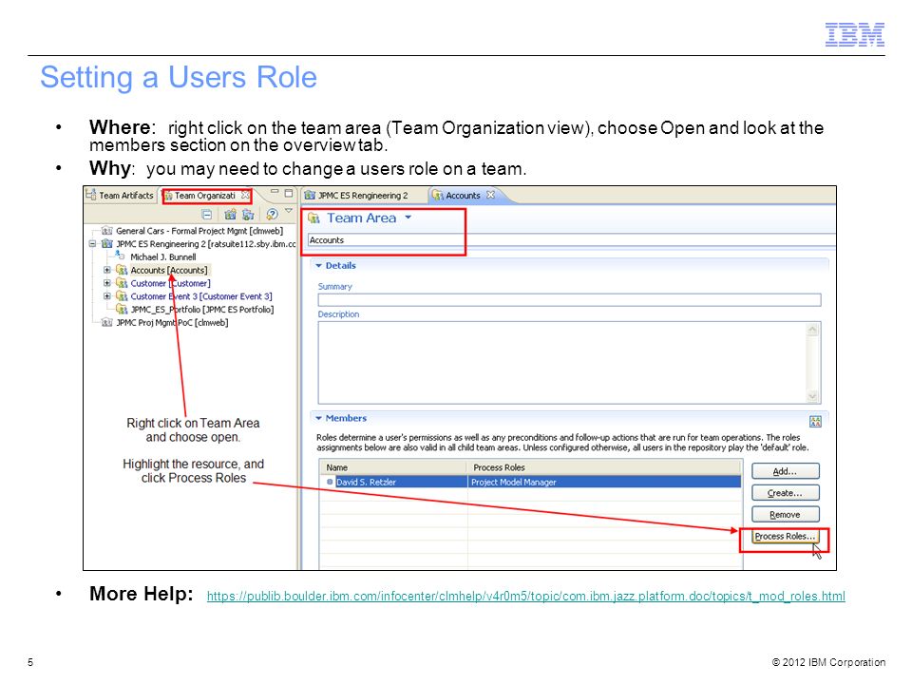This screenshot has height=684, width=912.
Task: Select Customer Event 3 tree item
Action: pyautogui.click(x=200, y=296)
